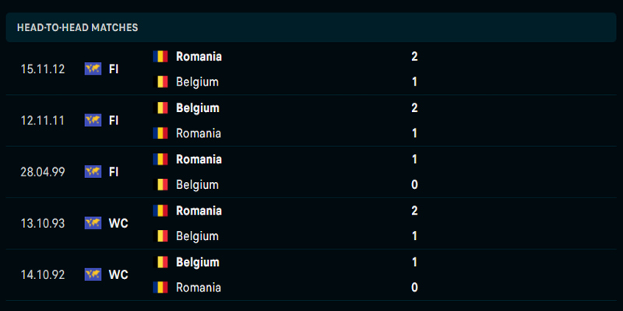The height and width of the screenshot is (311, 623).
Task: Click Belgium flag in the 13.10.93 match
Action: (160, 236)
